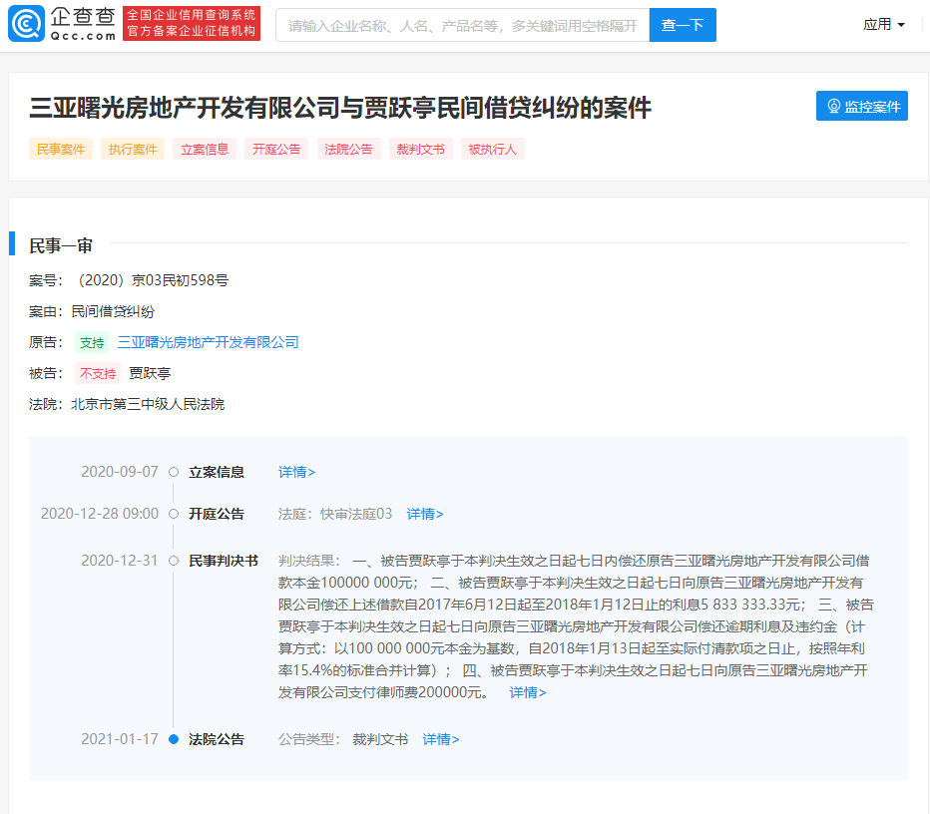Select the 法院公告 tag

pyautogui.click(x=348, y=150)
